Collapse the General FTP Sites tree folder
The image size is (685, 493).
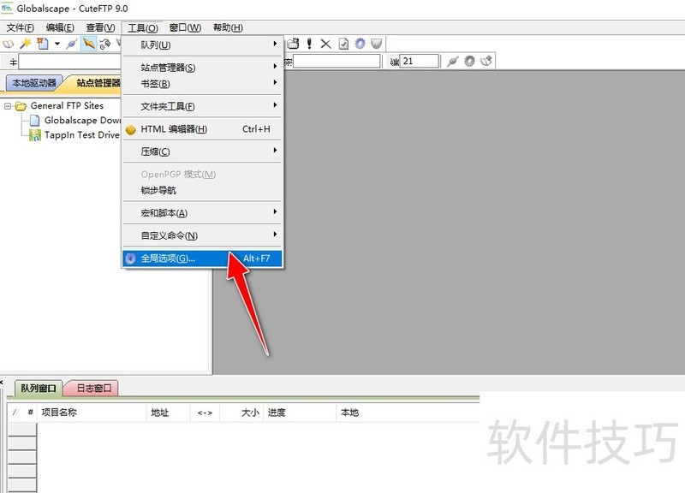pyautogui.click(x=8, y=106)
